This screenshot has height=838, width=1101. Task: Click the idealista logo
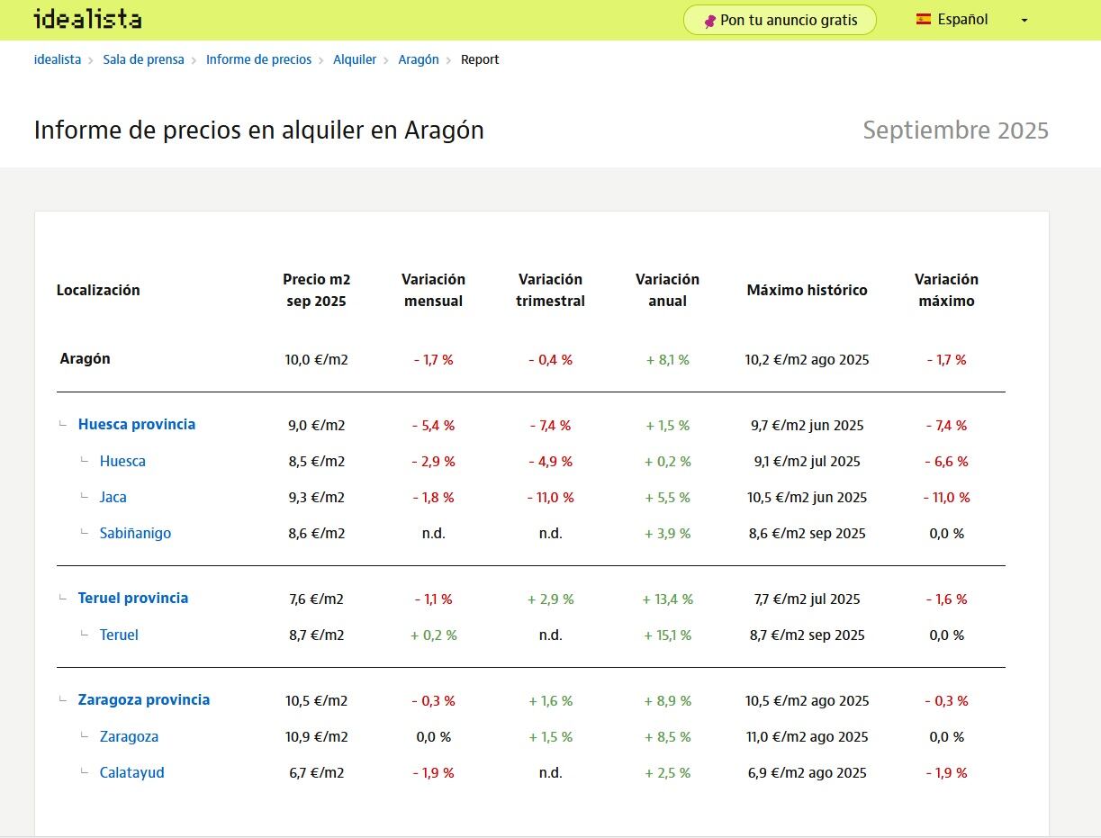(86, 20)
